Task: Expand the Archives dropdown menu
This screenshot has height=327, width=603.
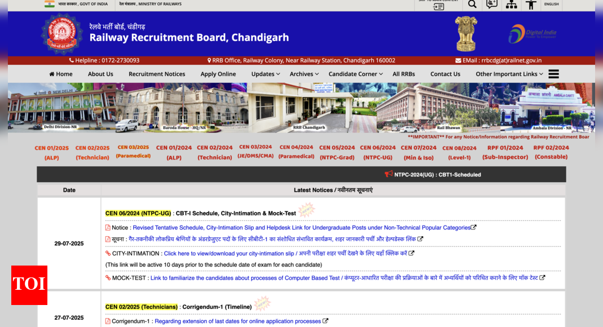Action: tap(304, 74)
